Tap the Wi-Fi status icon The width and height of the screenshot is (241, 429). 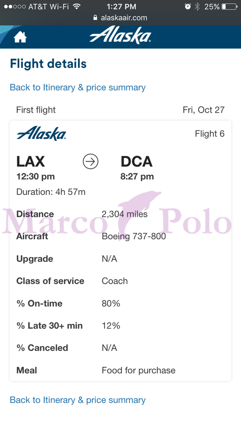77,6
